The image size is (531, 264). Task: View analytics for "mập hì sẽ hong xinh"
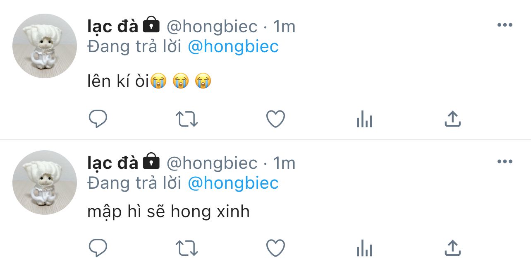[x=364, y=249]
